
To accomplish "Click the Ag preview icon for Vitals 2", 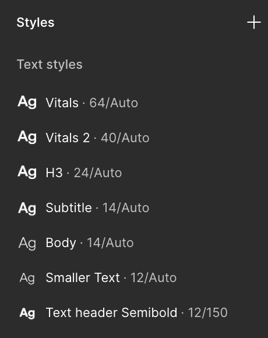I will point(27,137).
